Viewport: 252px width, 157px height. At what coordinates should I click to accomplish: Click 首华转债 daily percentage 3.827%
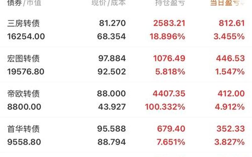pyautogui.click(x=229, y=142)
